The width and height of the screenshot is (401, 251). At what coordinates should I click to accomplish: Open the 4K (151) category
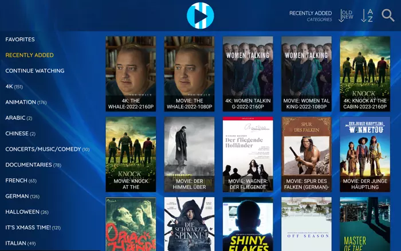point(14,87)
